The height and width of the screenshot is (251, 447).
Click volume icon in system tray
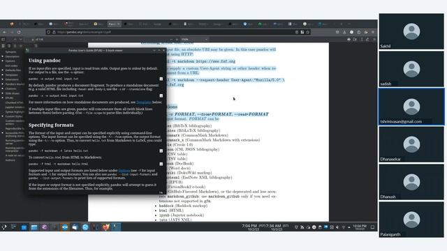click(x=337, y=227)
